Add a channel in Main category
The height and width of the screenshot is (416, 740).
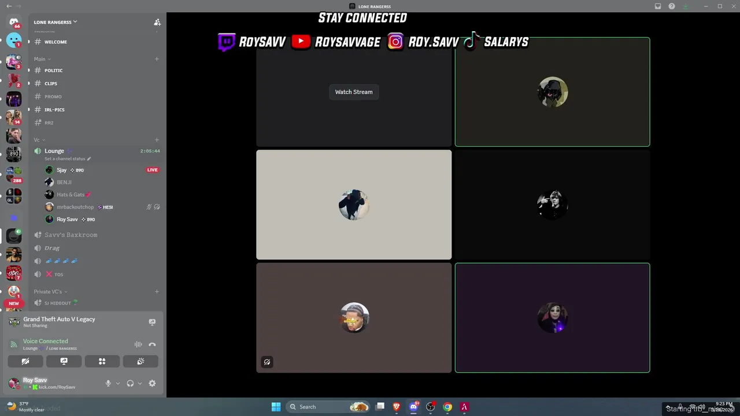tap(157, 59)
